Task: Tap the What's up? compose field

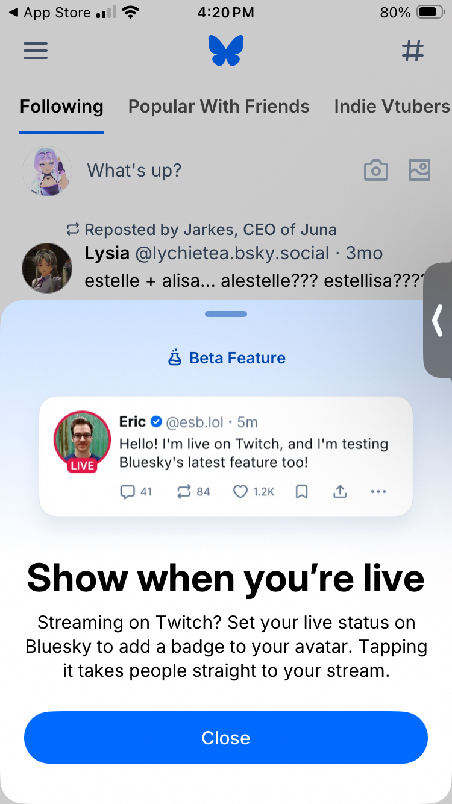Action: pos(134,171)
